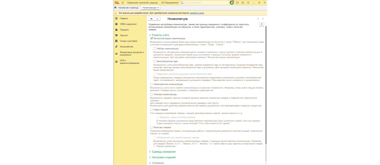The width and height of the screenshot is (380, 165).
Task: Click title text Управление торговлей, редакци...
Action: click(x=144, y=2)
